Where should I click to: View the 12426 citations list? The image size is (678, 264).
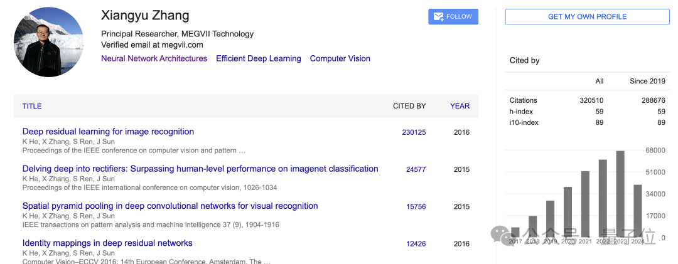[416, 244]
